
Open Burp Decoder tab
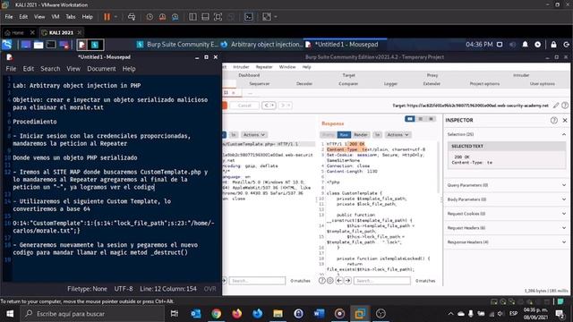(304, 83)
